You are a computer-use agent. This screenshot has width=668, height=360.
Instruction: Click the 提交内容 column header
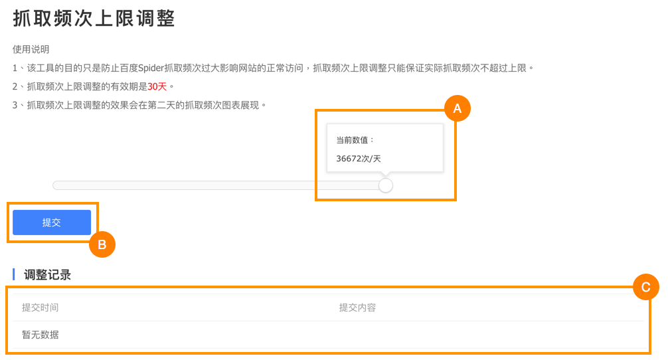(x=357, y=308)
